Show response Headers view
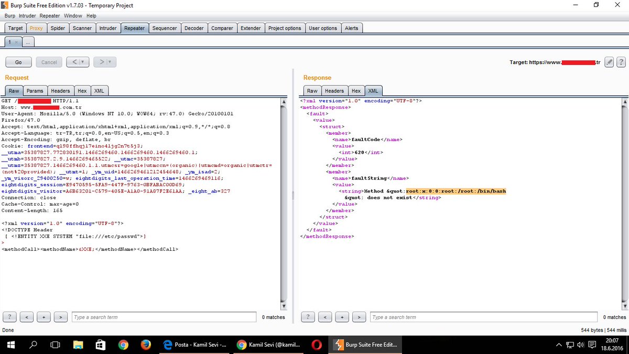This screenshot has height=354, width=629. [x=334, y=91]
